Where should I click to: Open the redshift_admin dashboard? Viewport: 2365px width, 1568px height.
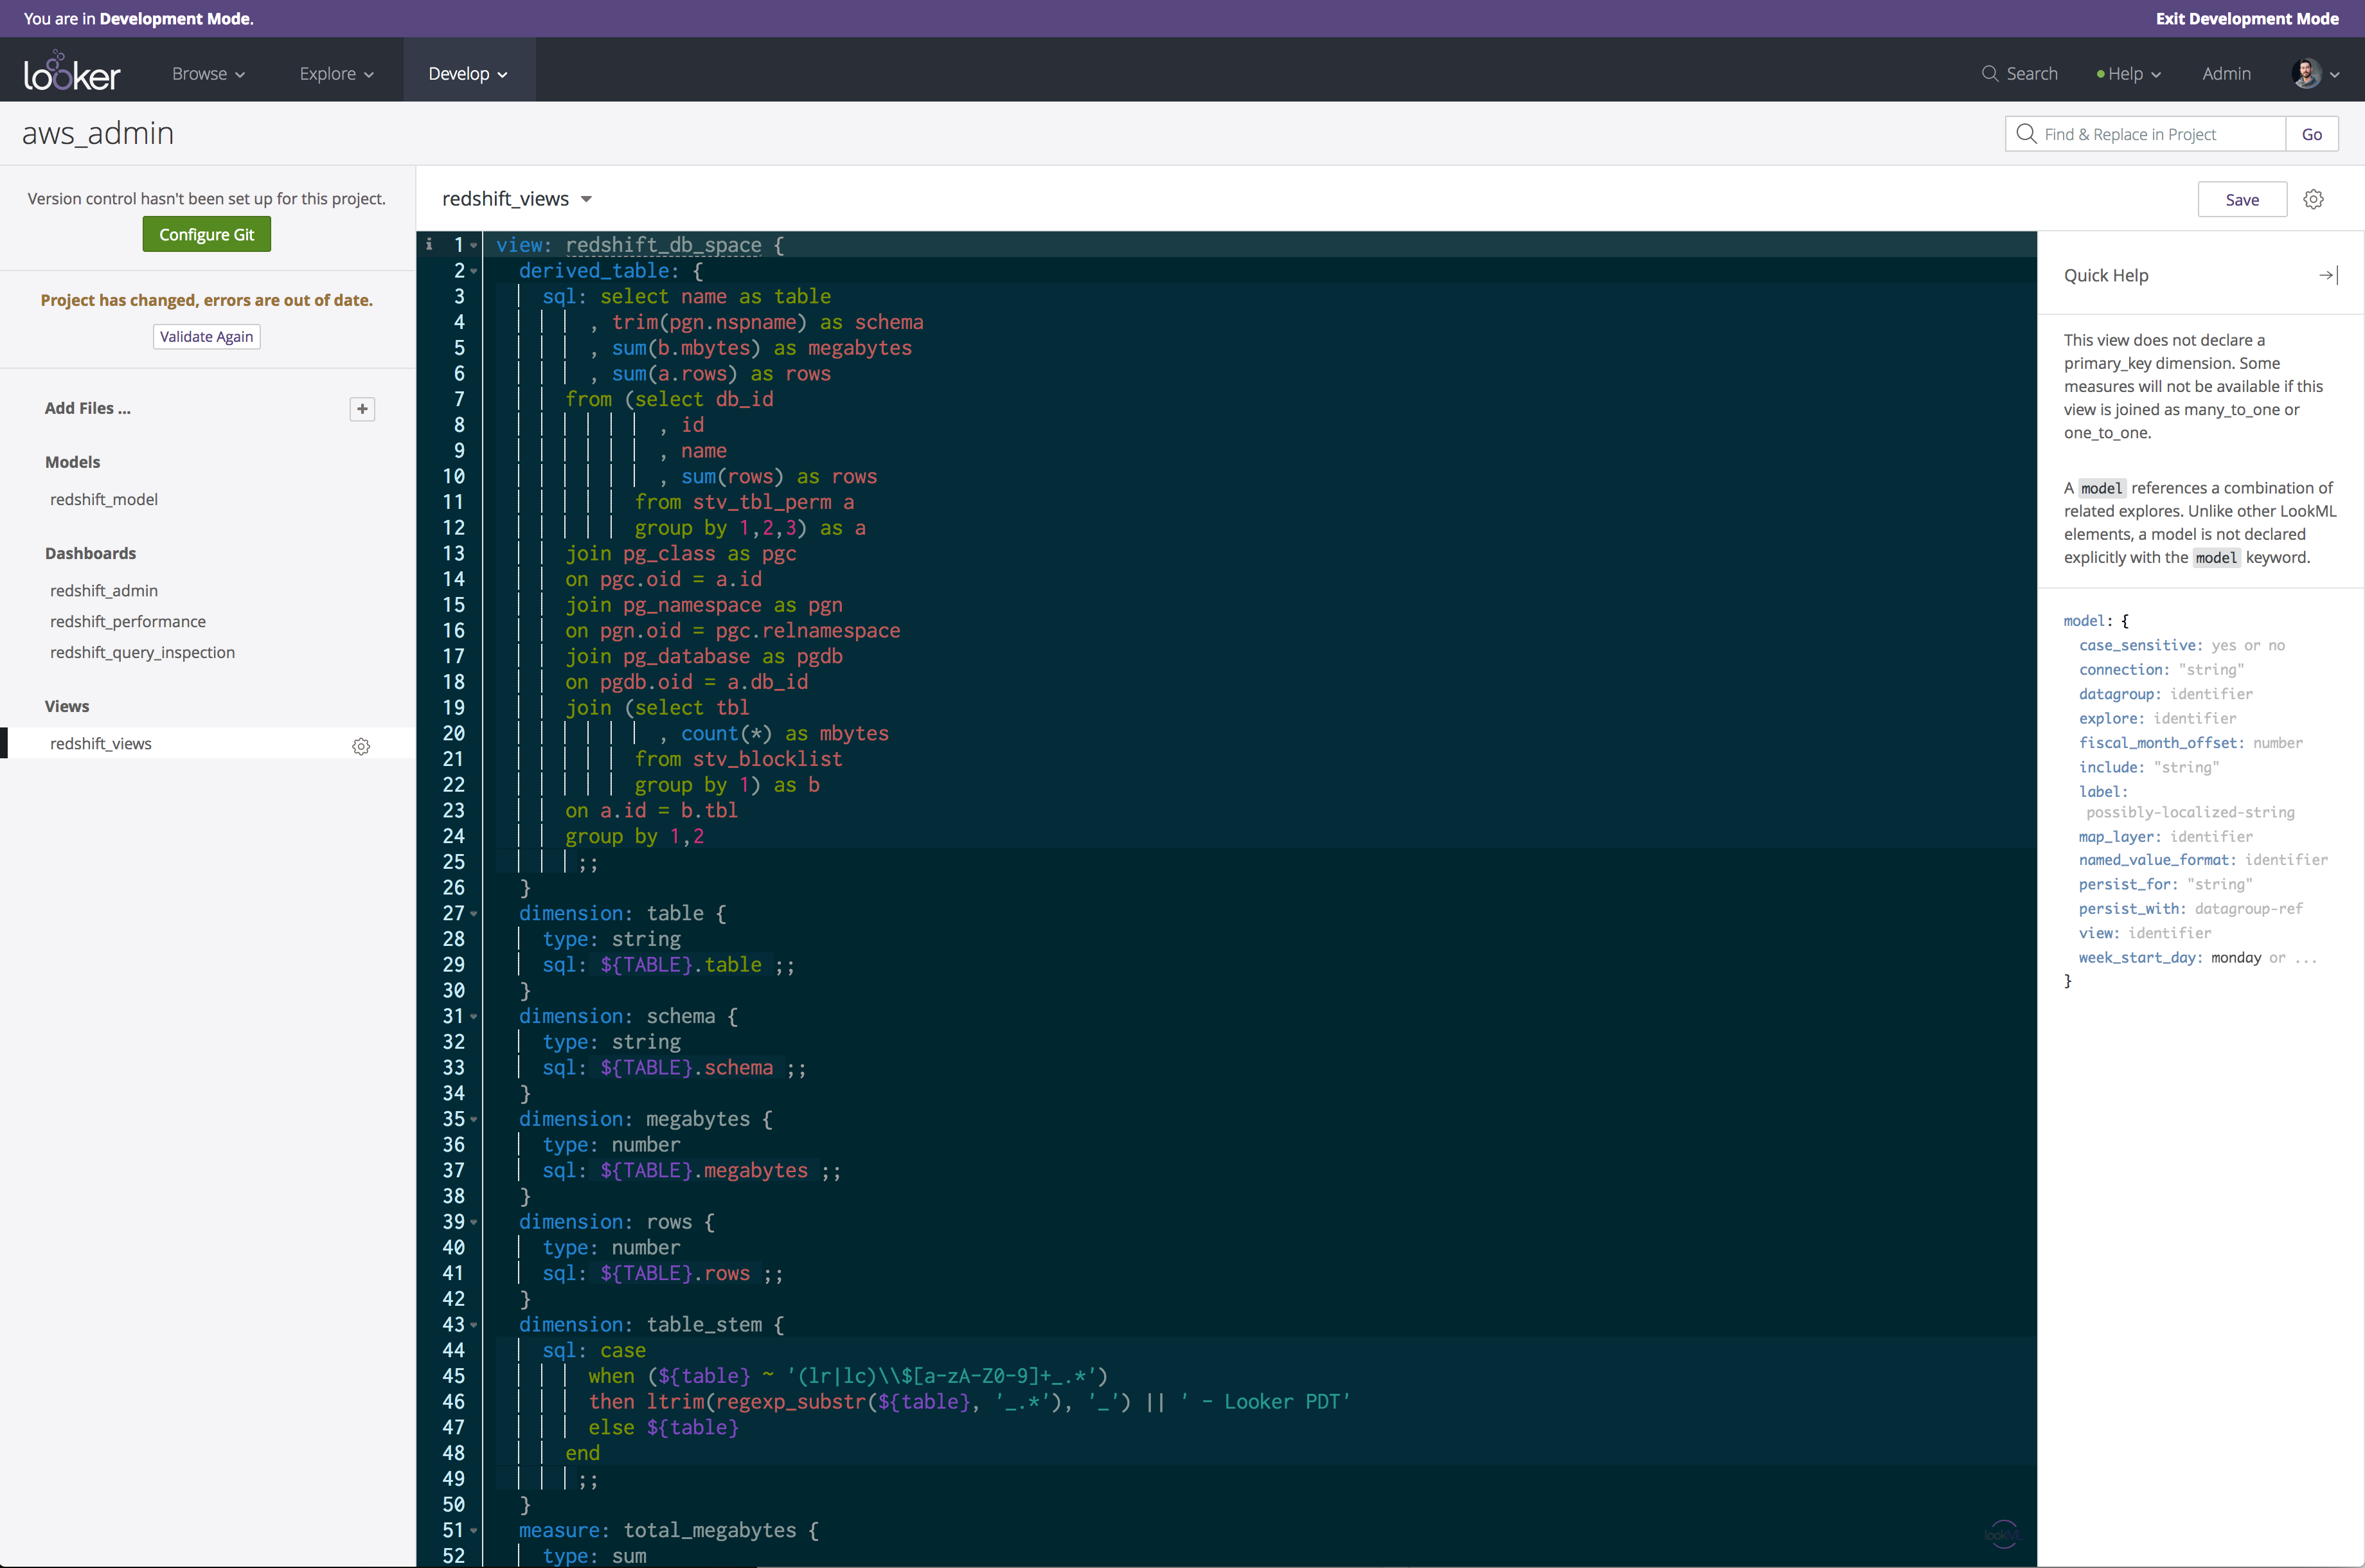[104, 590]
